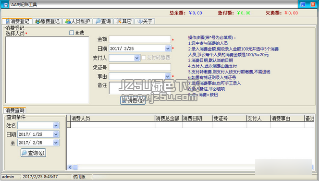
Task: Open the 关于 tab
Action: pos(145,21)
